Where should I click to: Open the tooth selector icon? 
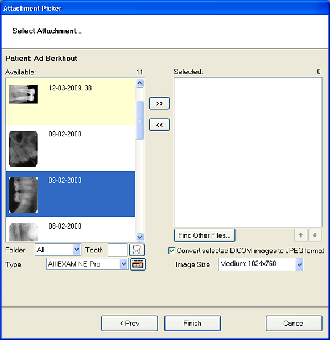[x=137, y=250]
